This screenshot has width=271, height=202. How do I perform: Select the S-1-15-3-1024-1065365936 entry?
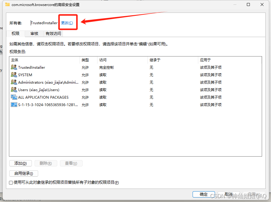pos(135,105)
